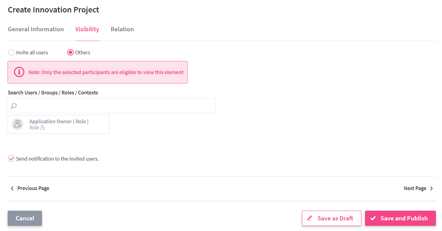Click the Application Owner group avatar icon
Screen dimensions: 442x231
coord(18,124)
